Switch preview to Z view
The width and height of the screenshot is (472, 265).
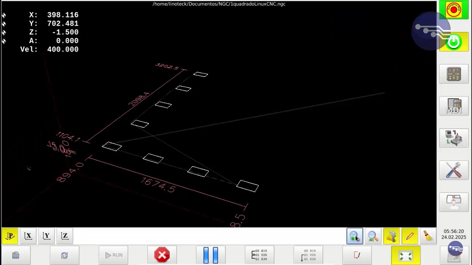click(65, 236)
